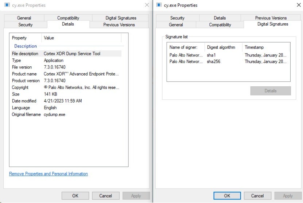Select Date modified 4/21/2023 row
The width and height of the screenshot is (303, 203).
pyautogui.click(x=66, y=101)
